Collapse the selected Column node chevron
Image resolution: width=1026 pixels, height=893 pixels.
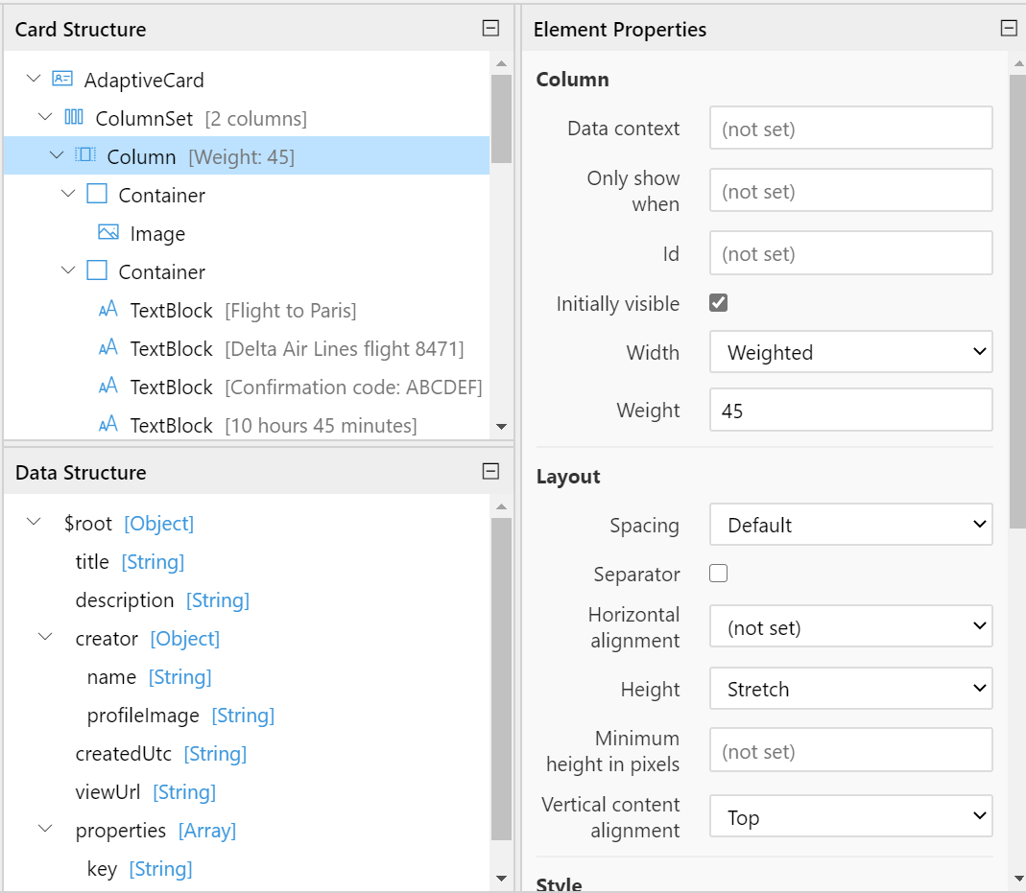[57, 155]
